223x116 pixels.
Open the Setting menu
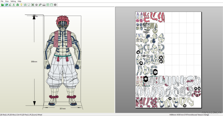tap(13, 1)
